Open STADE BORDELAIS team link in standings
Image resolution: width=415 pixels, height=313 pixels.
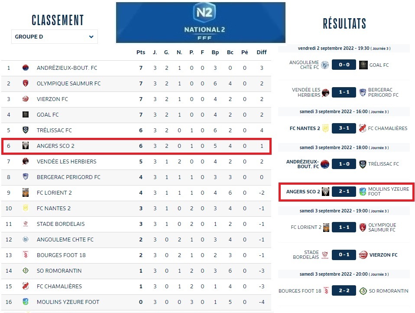[61, 224]
